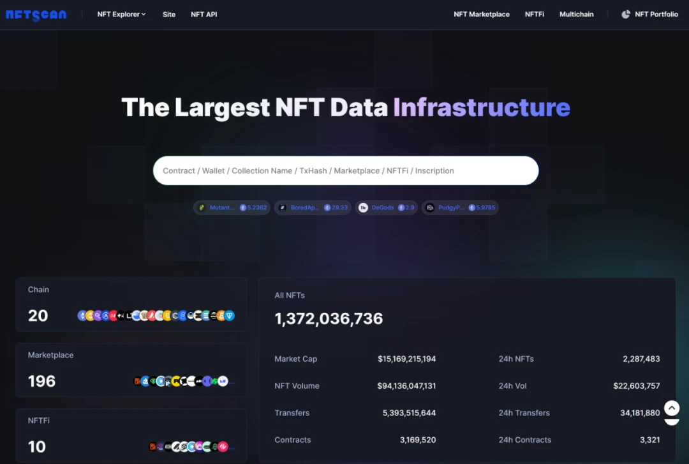Click the TON icon in Chain row

coord(230,315)
